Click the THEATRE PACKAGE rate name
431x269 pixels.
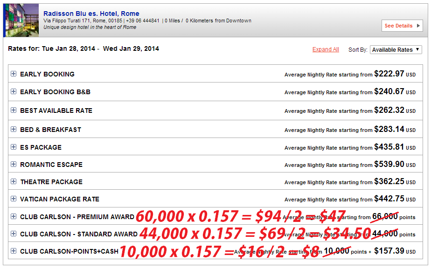51,182
